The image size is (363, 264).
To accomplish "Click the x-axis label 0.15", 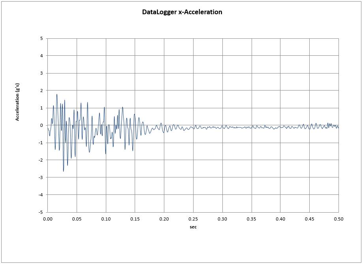I will tap(135, 219).
